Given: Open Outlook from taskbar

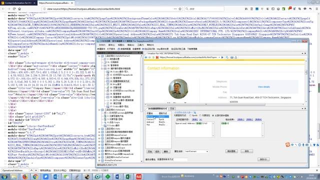Looking at the screenshot, I should pyautogui.click(x=56, y=176).
